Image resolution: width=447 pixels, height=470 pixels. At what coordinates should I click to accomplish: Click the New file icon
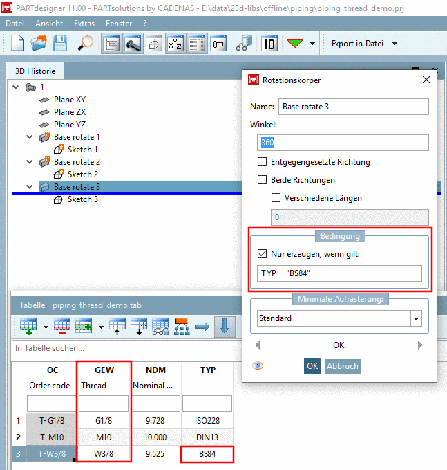pyautogui.click(x=17, y=44)
